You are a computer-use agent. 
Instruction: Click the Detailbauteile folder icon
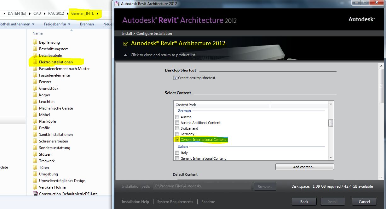35,56
